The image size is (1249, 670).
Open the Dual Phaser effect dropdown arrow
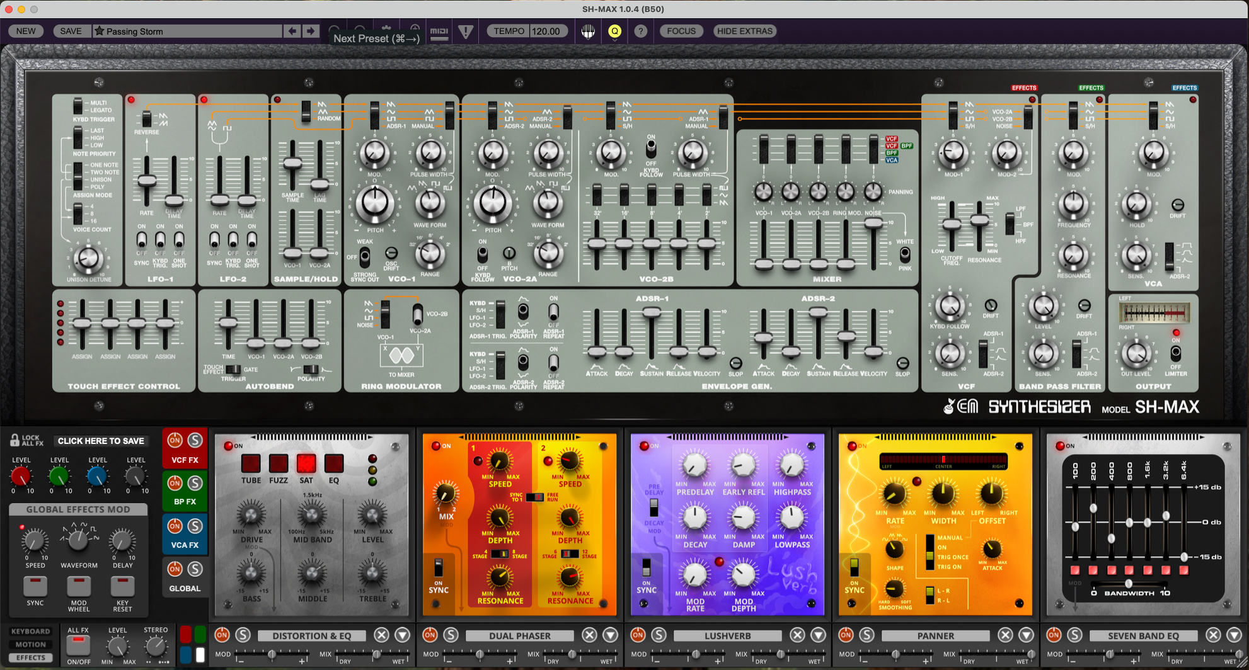610,635
